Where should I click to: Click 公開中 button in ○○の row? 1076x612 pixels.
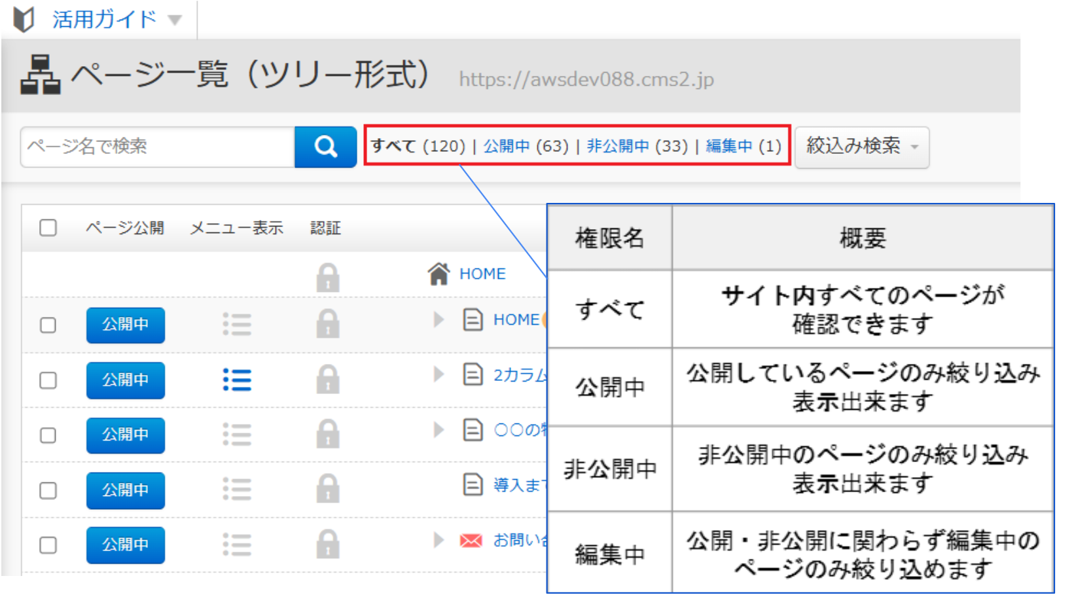point(126,435)
